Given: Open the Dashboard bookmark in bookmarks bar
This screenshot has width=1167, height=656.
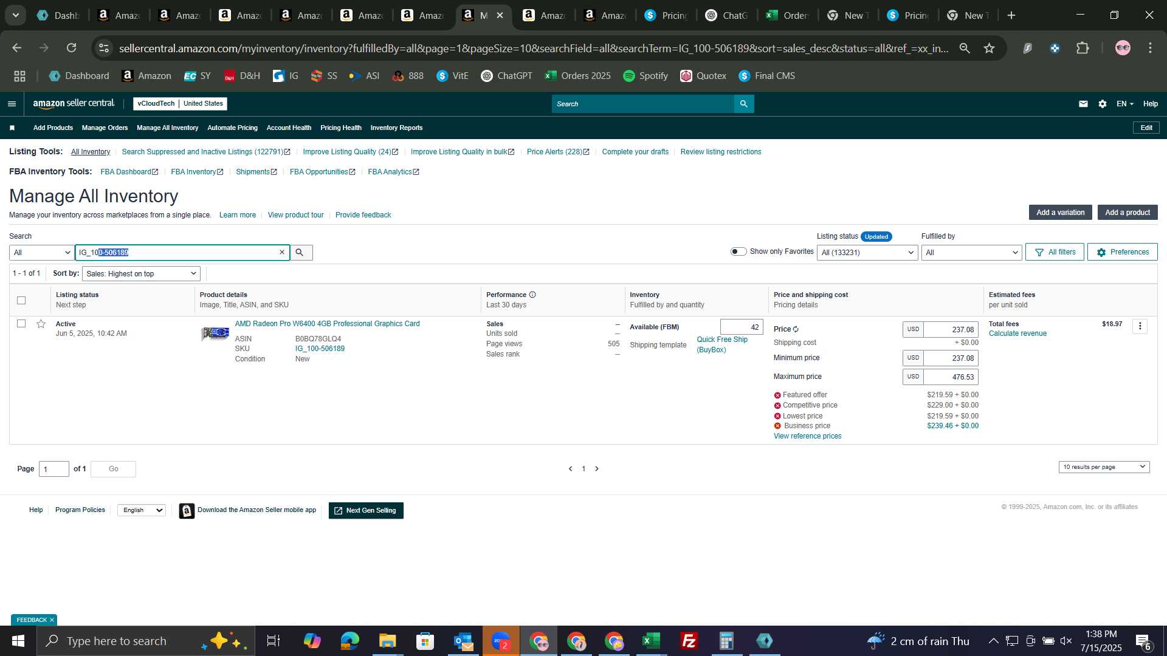Looking at the screenshot, I should pos(80,76).
